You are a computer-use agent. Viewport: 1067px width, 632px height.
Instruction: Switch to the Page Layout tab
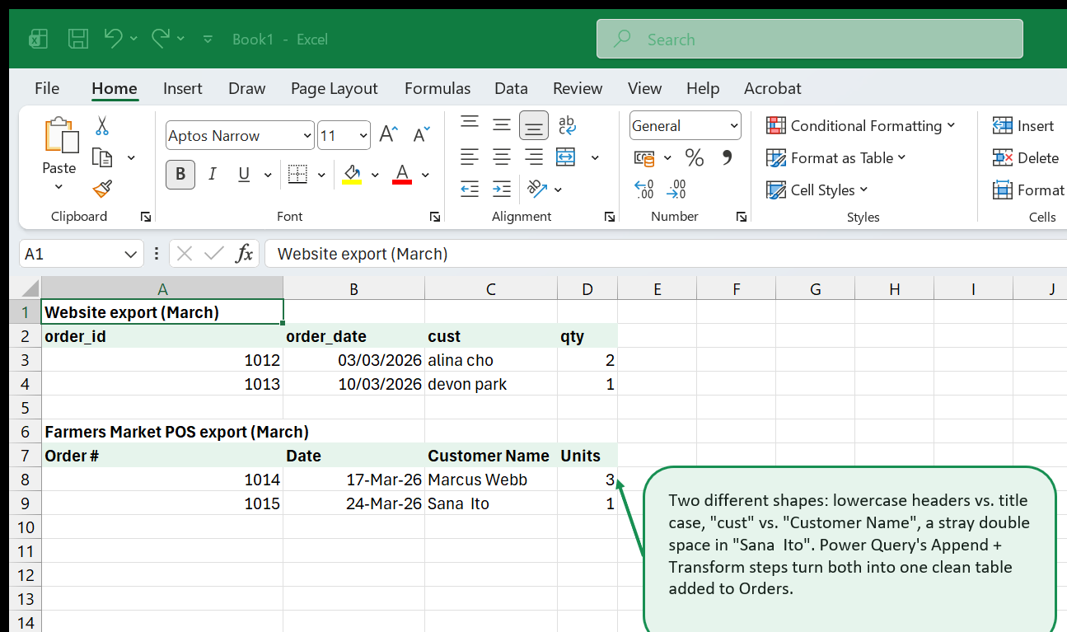coord(334,88)
